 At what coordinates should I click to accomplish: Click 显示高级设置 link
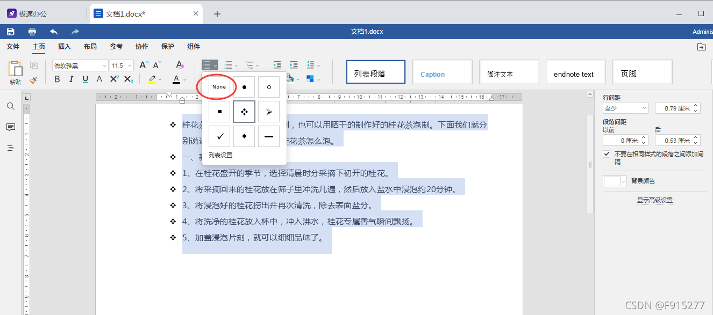[655, 200]
